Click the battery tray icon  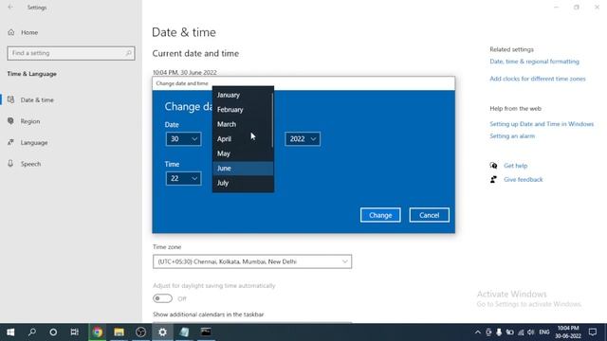click(x=510, y=332)
